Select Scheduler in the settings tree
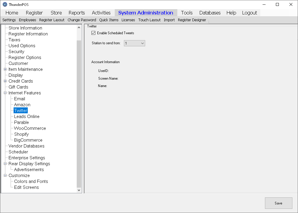 tap(18, 152)
